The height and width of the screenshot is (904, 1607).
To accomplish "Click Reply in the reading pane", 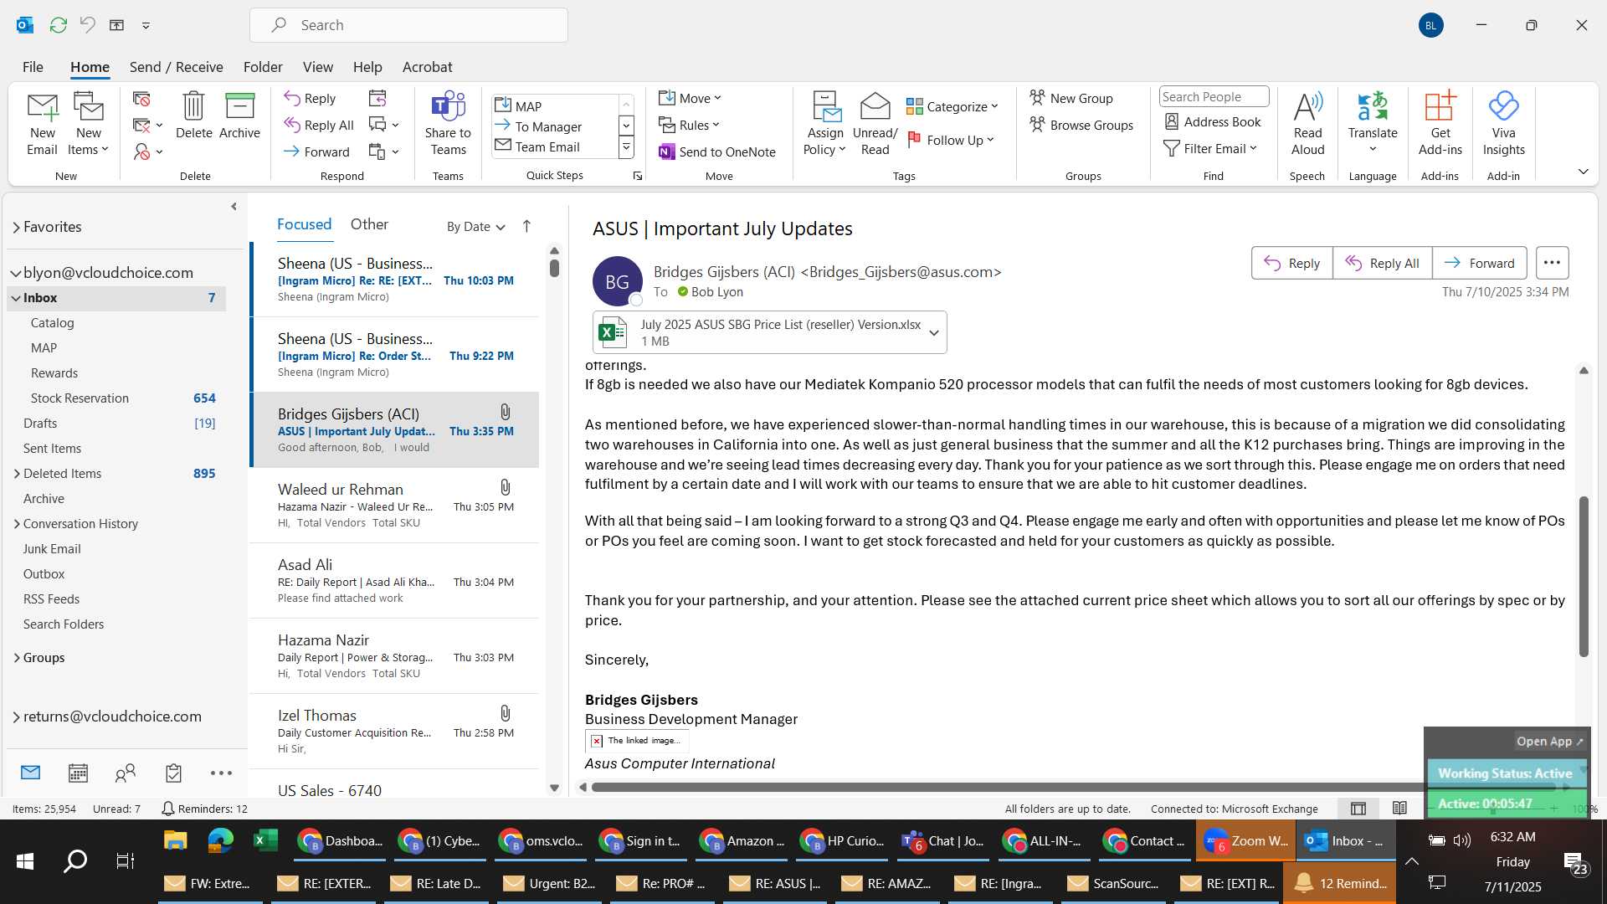I will coord(1291,263).
